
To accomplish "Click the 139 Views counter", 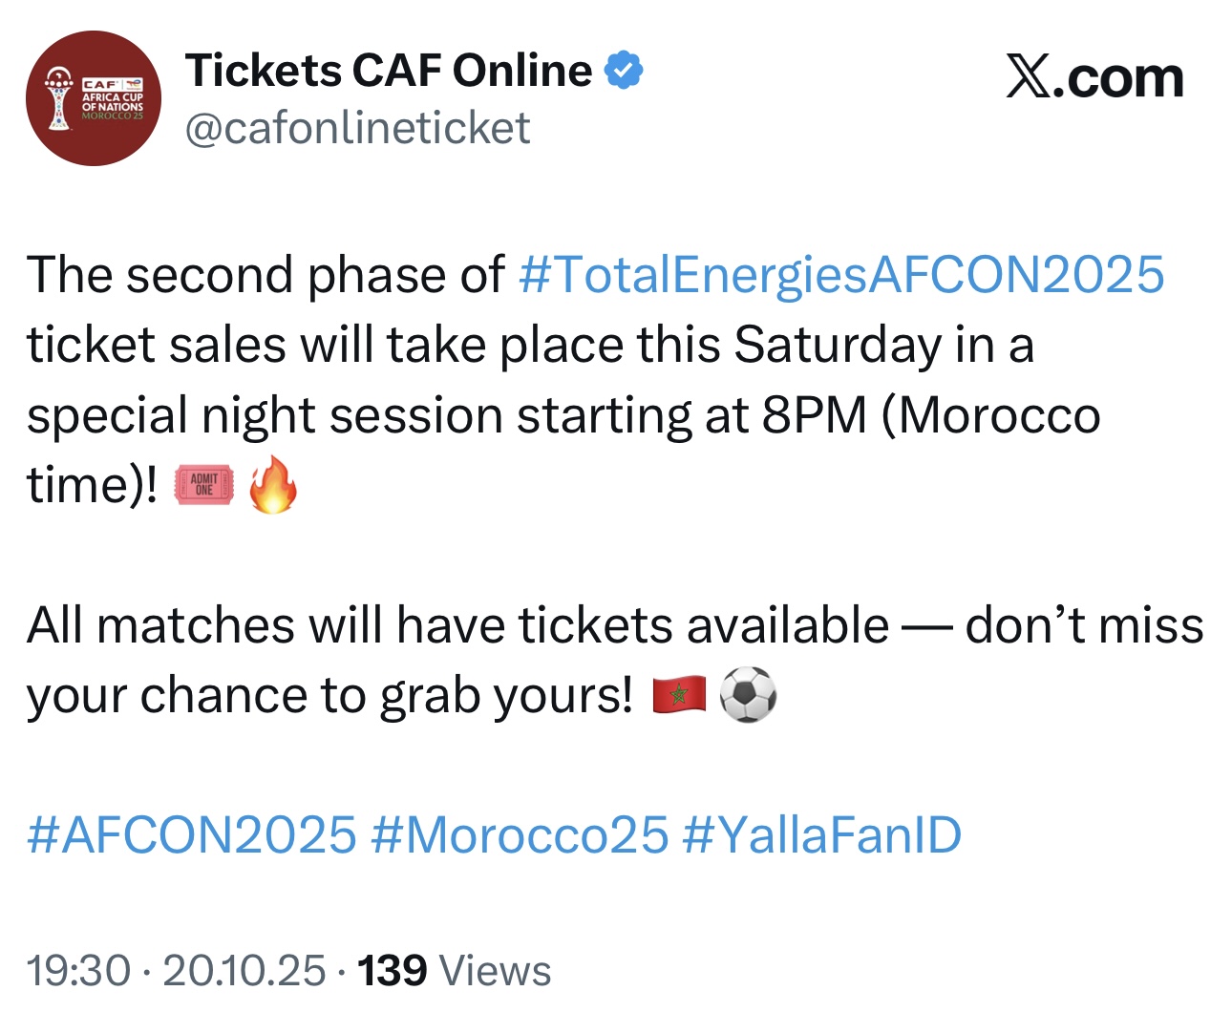I will coord(455,971).
